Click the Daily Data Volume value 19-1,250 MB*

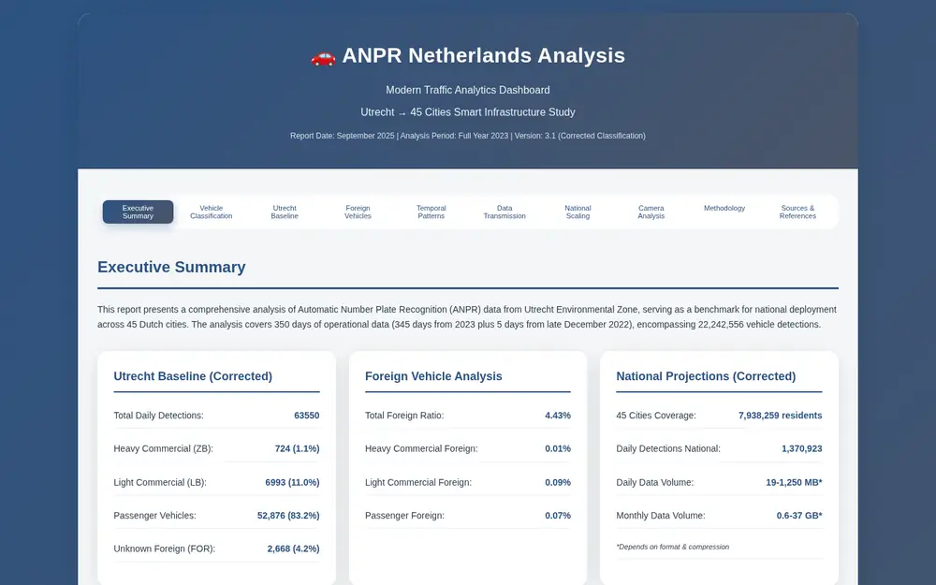pos(794,482)
